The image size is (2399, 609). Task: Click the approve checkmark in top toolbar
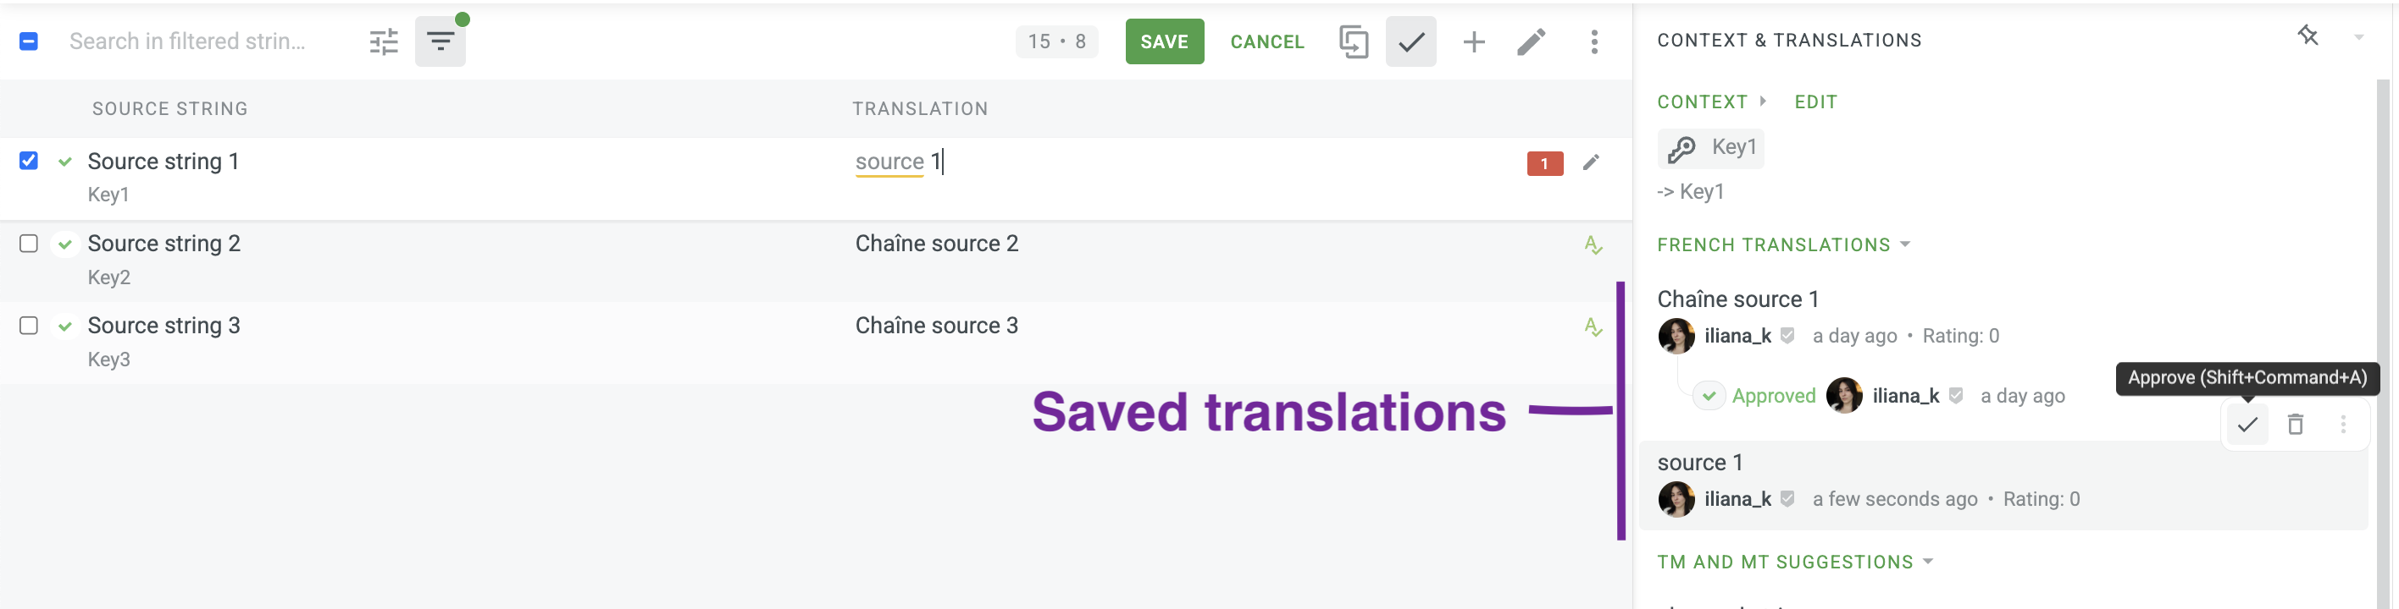click(1411, 41)
